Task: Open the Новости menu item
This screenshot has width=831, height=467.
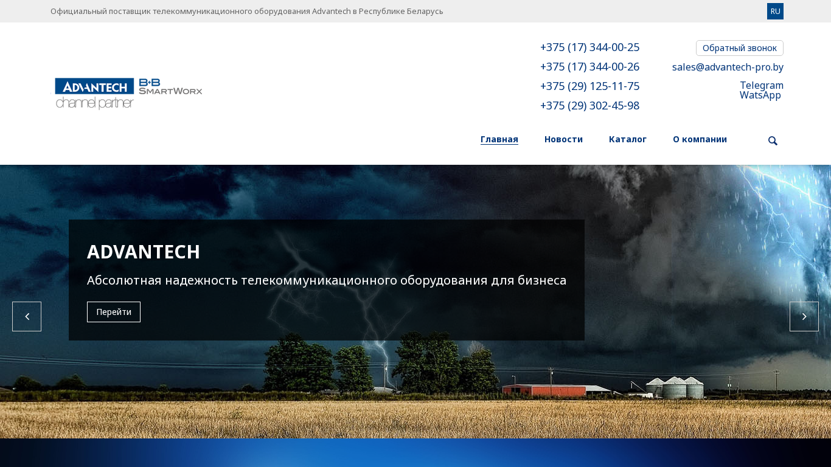Action: pos(563,139)
